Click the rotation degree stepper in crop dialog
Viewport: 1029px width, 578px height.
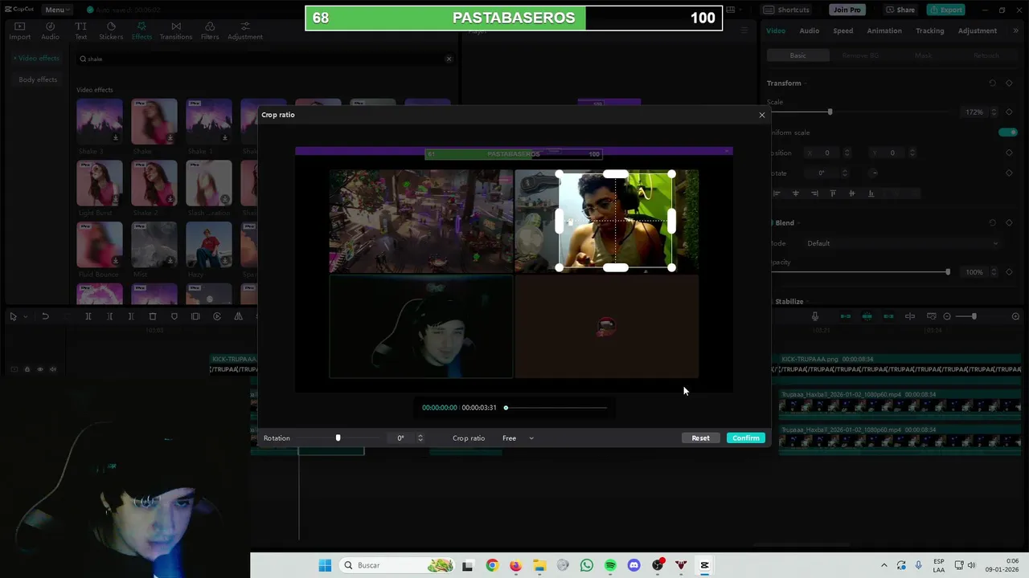pyautogui.click(x=420, y=438)
